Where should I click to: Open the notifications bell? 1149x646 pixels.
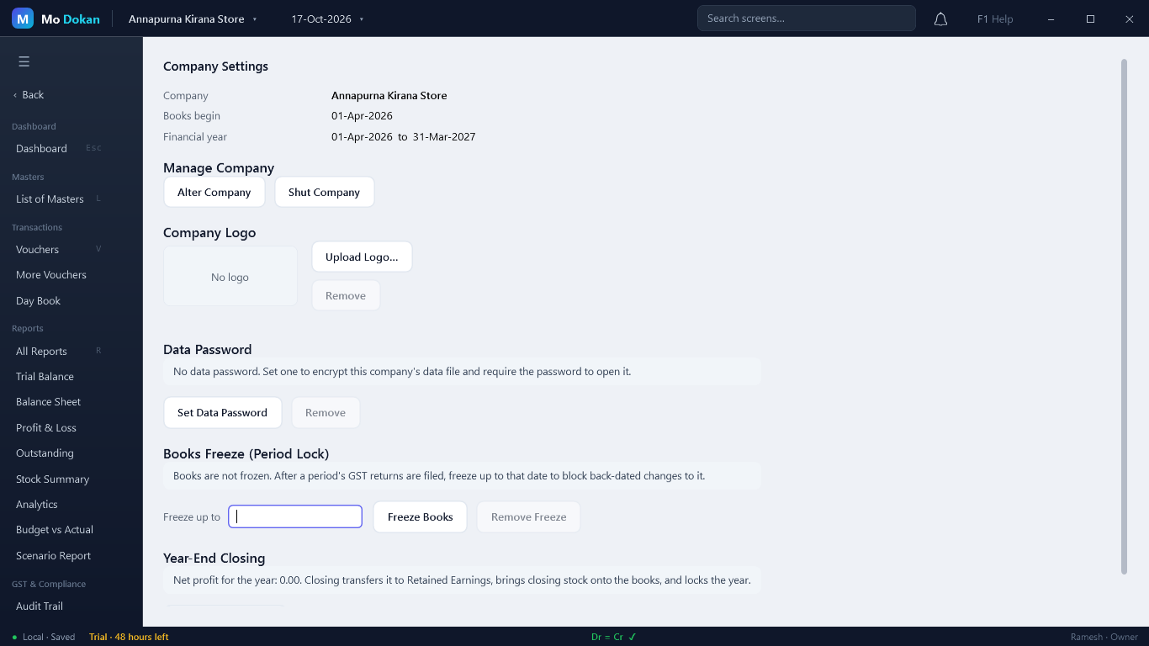point(941,19)
